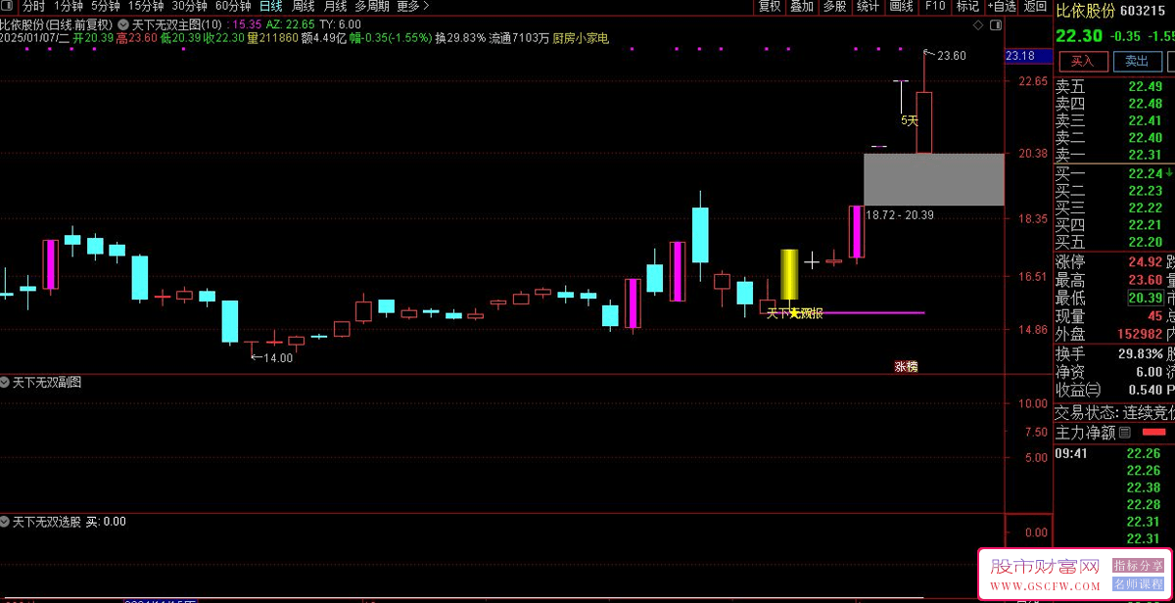Click the 买五 22.20 order row
This screenshot has height=603, width=1175.
pyautogui.click(x=1114, y=242)
